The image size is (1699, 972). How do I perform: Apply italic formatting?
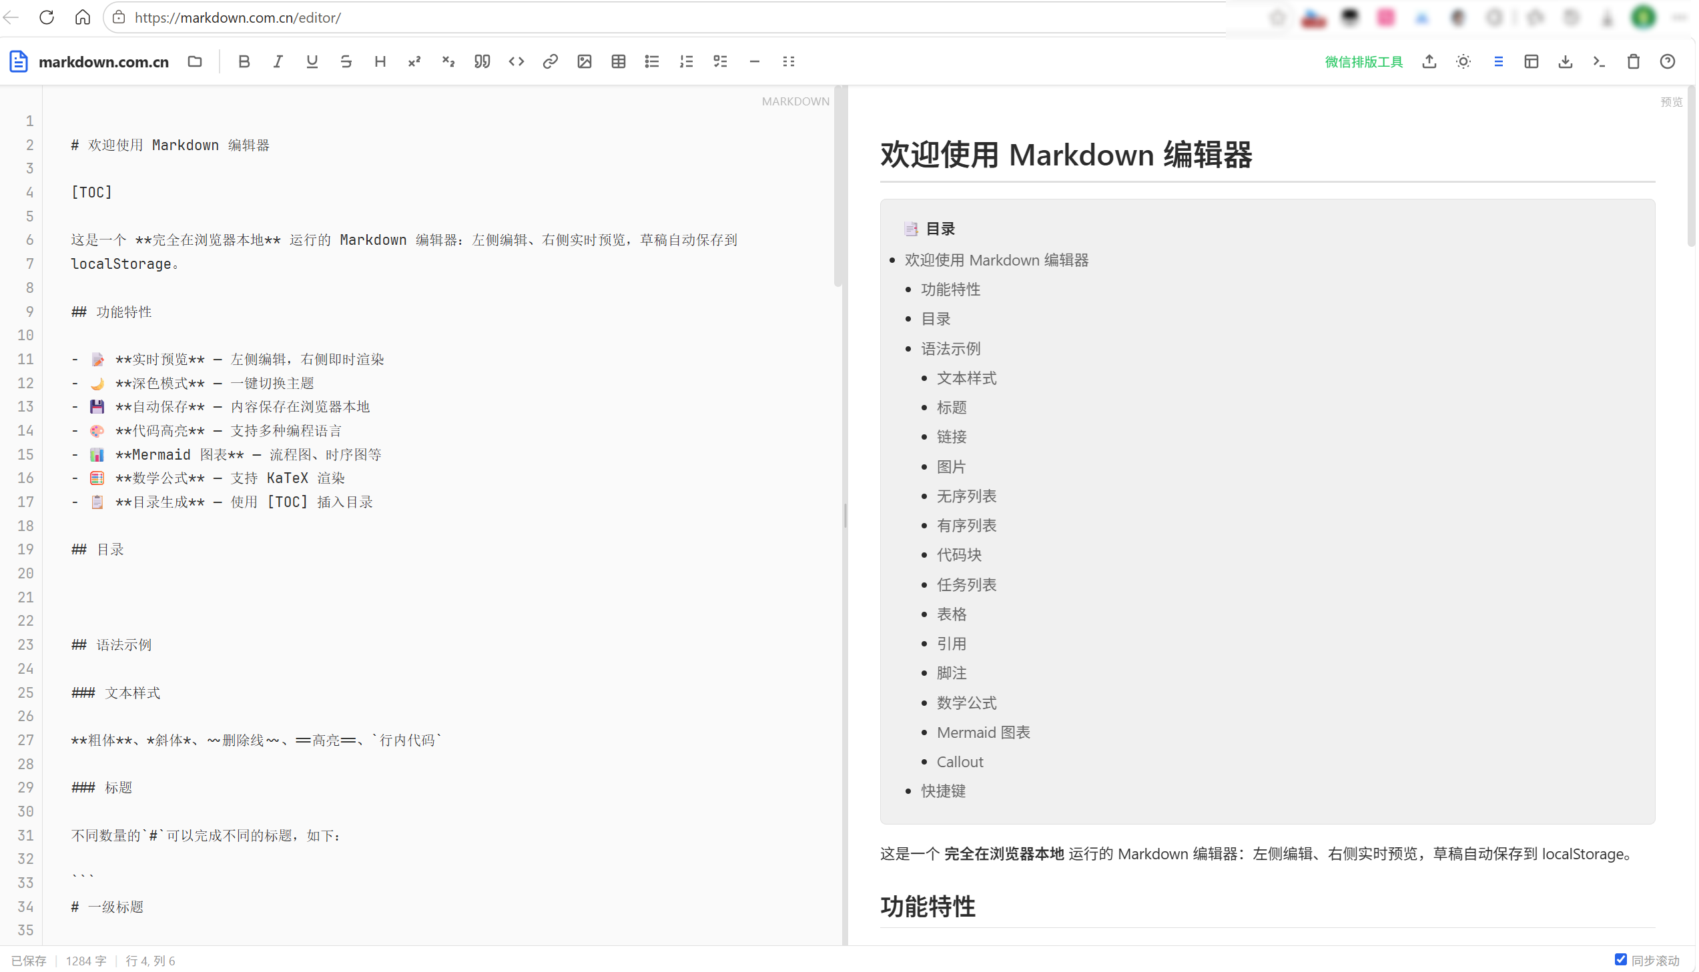pos(278,61)
